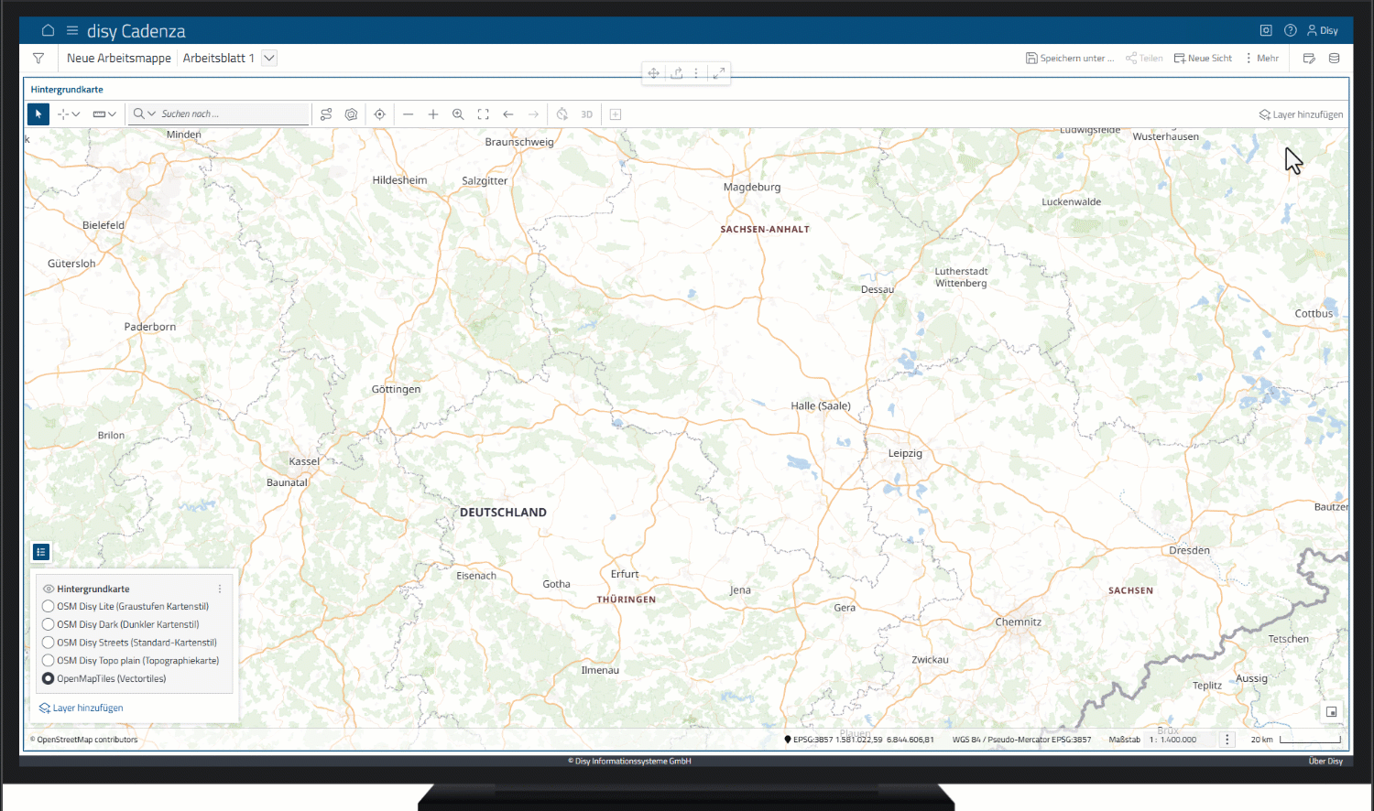
Task: Toggle the 3D view
Action: coord(587,114)
